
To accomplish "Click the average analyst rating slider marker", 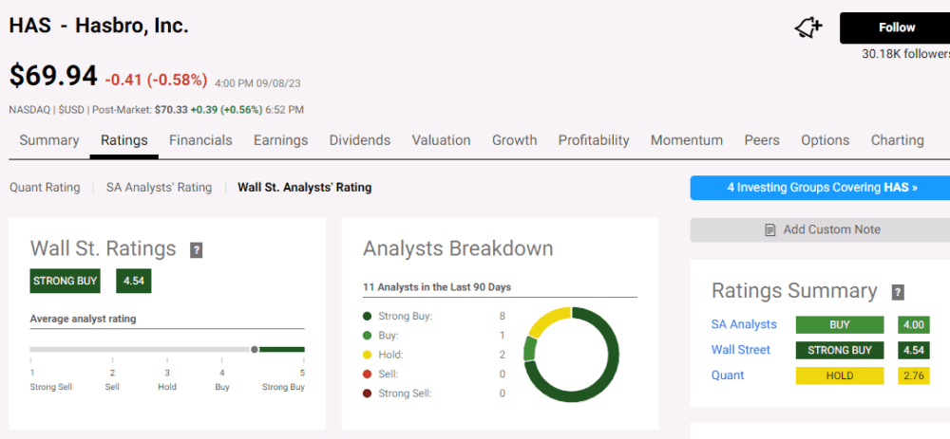I will [x=255, y=350].
